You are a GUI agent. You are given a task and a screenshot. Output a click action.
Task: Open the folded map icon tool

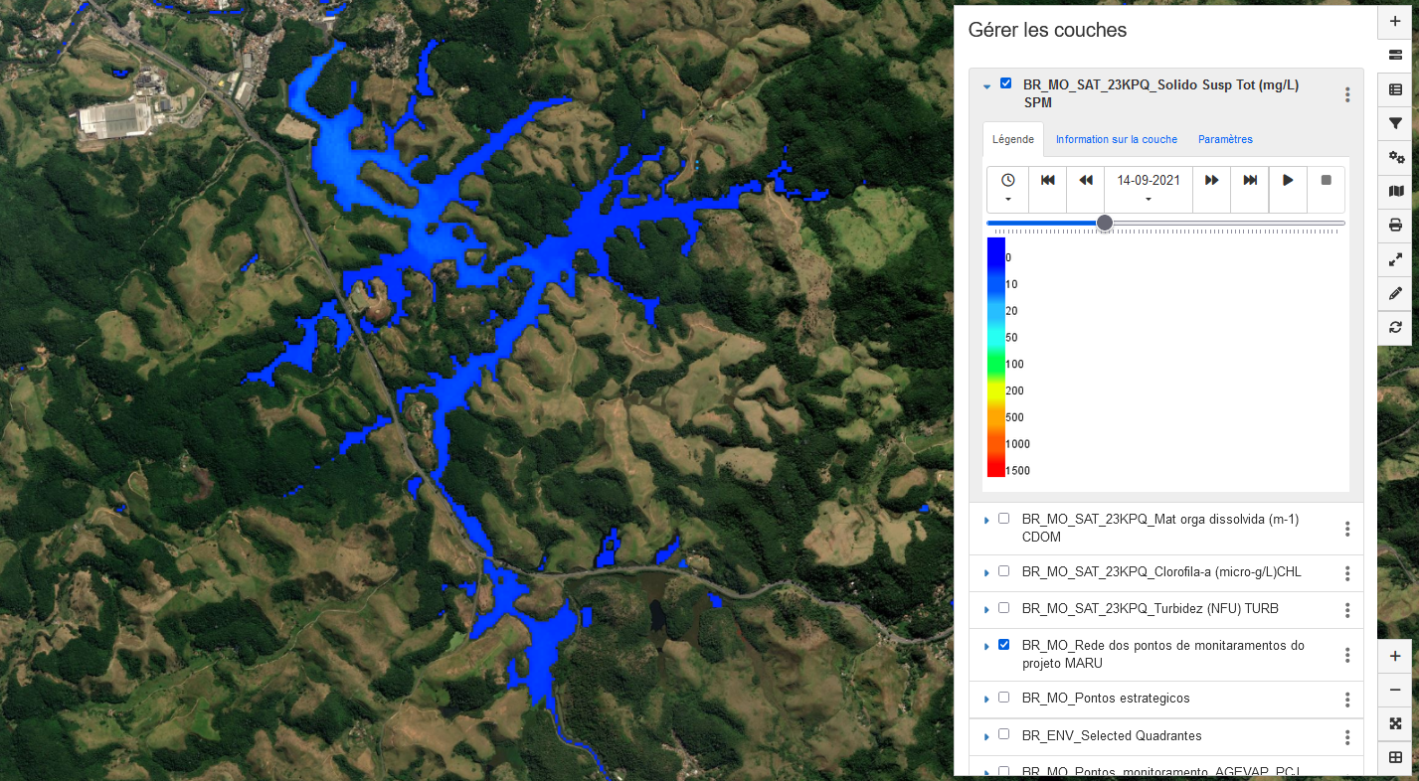(1395, 191)
